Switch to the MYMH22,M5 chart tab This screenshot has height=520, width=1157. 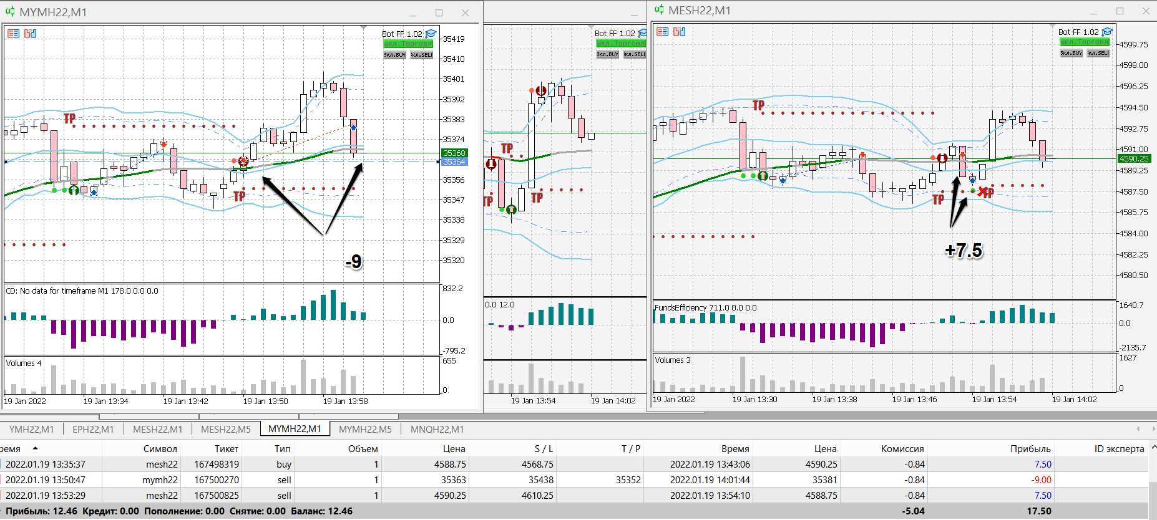[365, 429]
